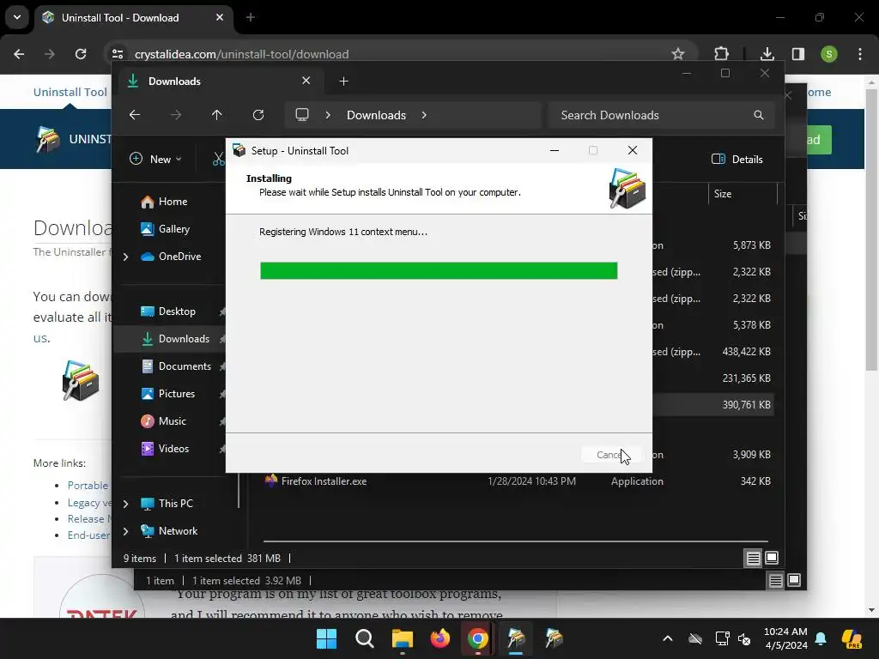Expand the OneDrive tree node

coord(125,257)
